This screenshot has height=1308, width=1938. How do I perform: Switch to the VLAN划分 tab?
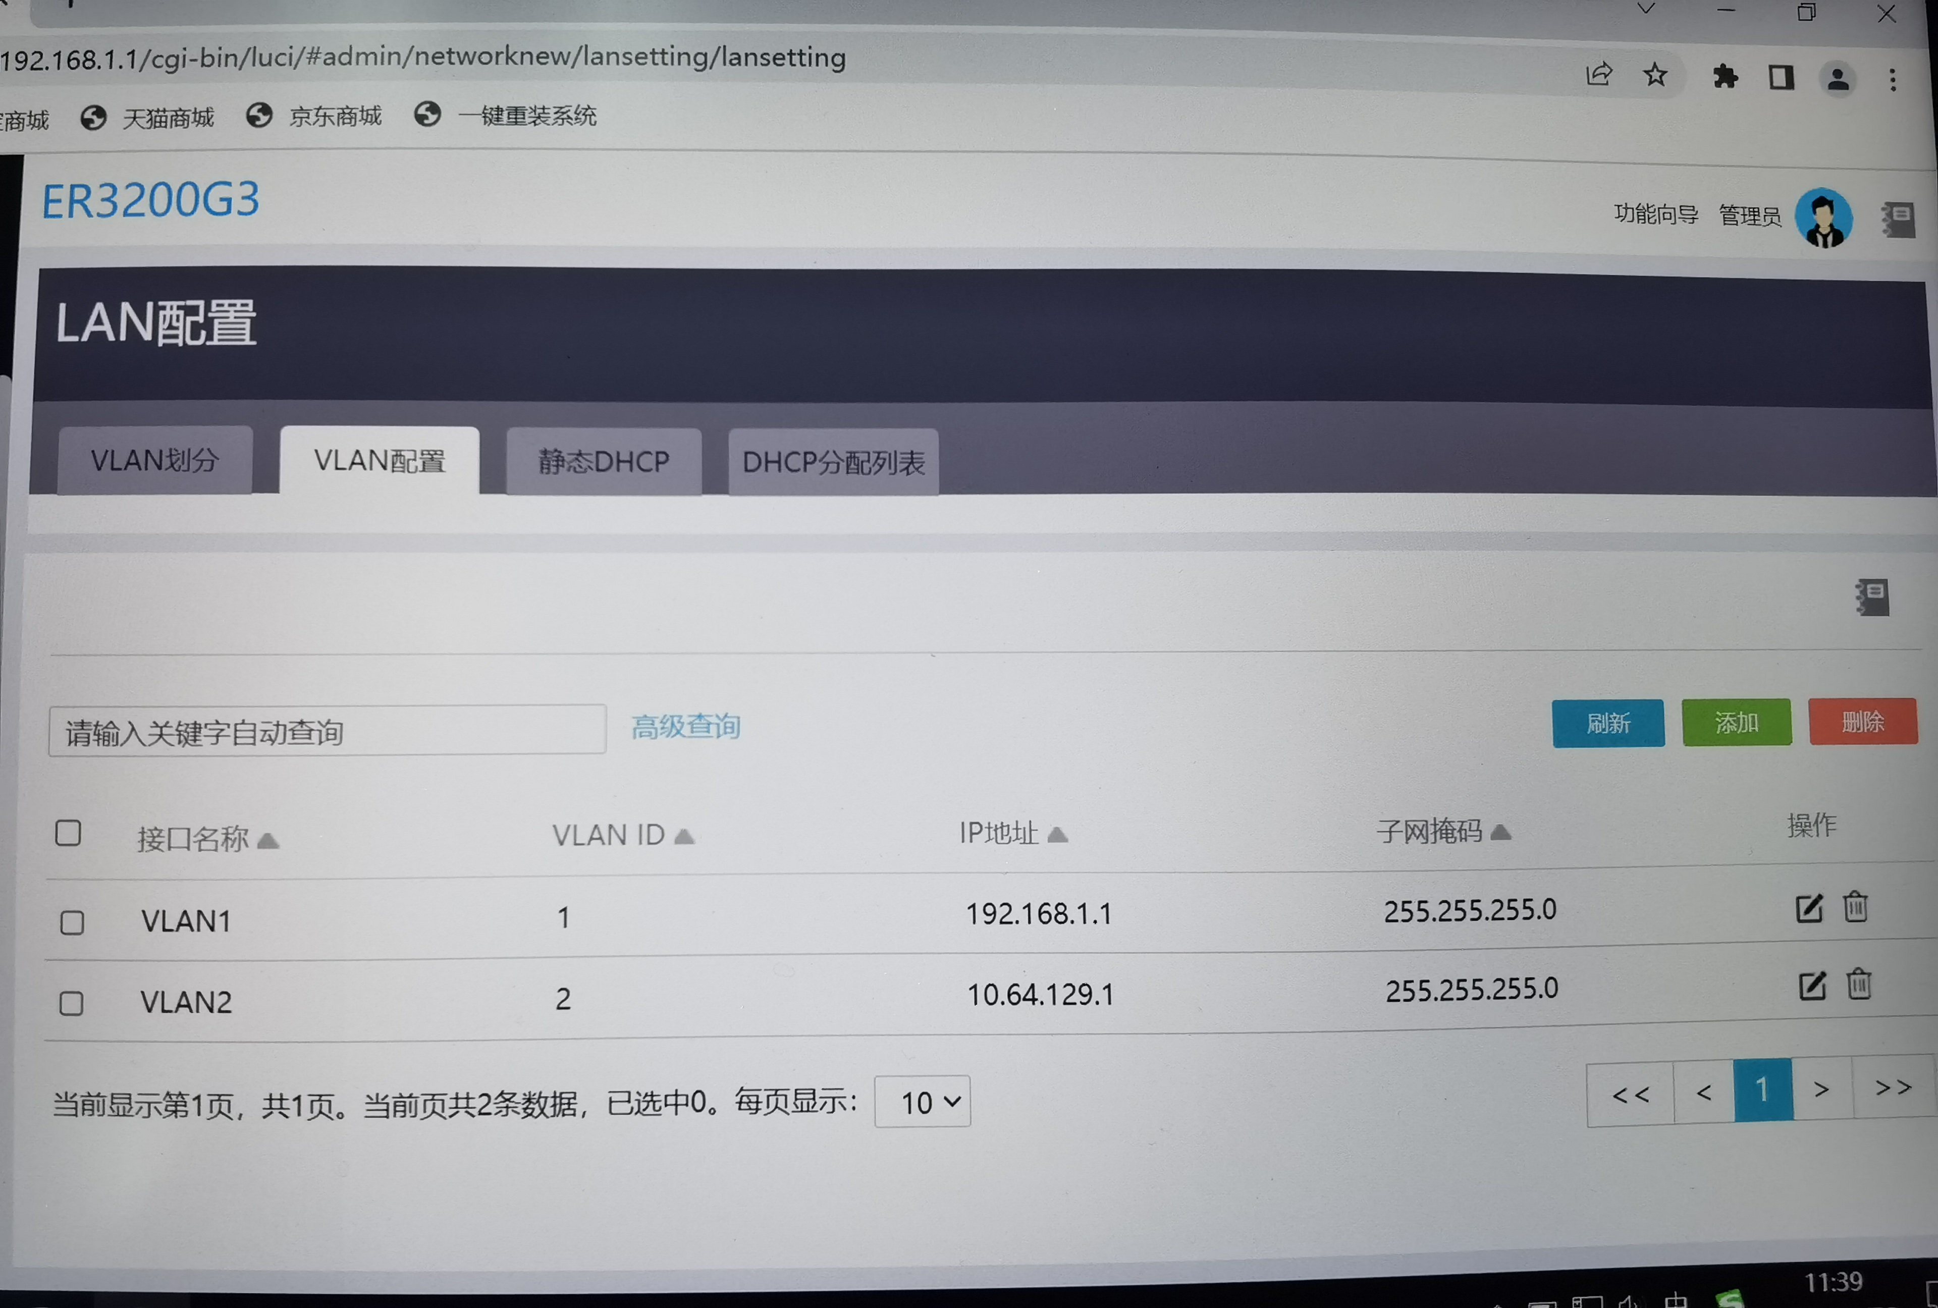pyautogui.click(x=155, y=460)
